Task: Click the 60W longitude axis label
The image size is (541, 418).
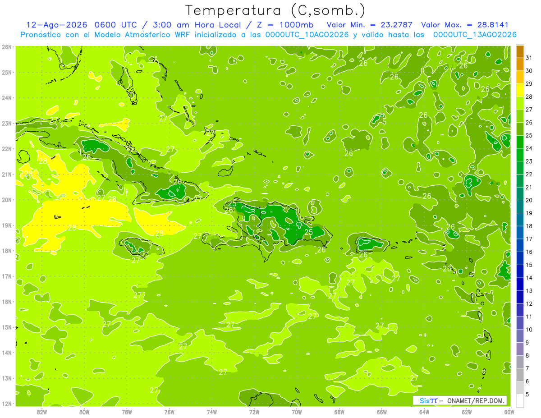Action: [509, 411]
